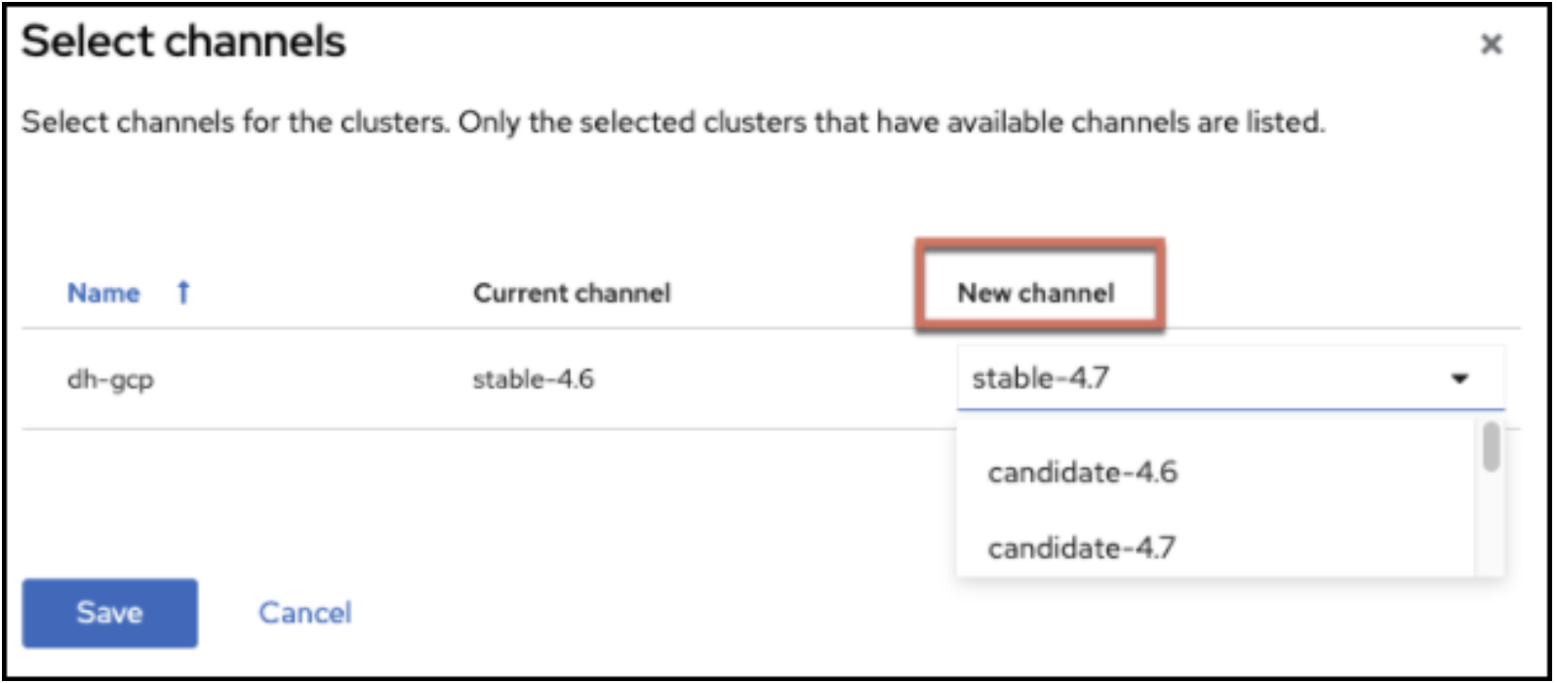Open the stable-4.7 channel combo box
This screenshot has width=1557, height=683.
point(1200,379)
